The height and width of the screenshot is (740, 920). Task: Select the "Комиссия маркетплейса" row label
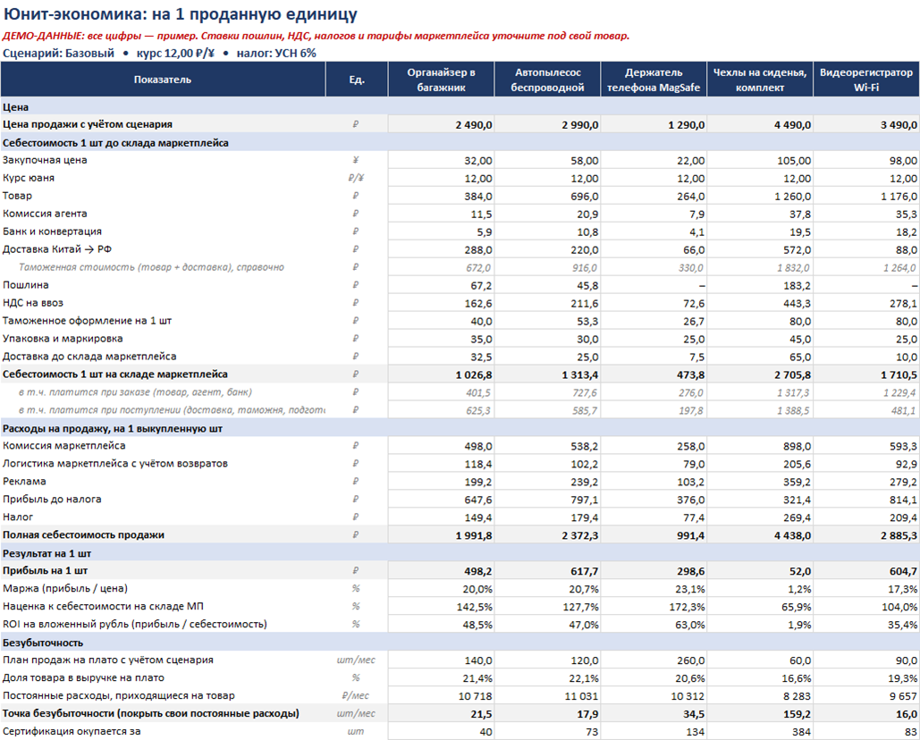click(64, 446)
